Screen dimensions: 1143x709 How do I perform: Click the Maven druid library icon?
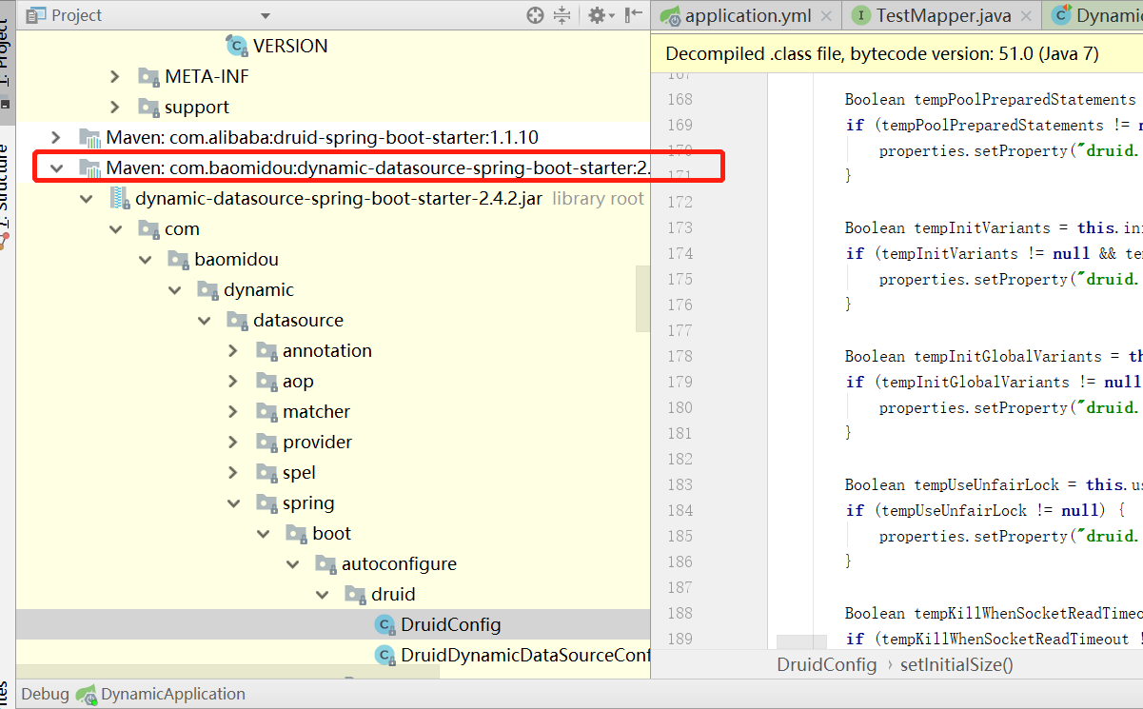click(x=89, y=137)
